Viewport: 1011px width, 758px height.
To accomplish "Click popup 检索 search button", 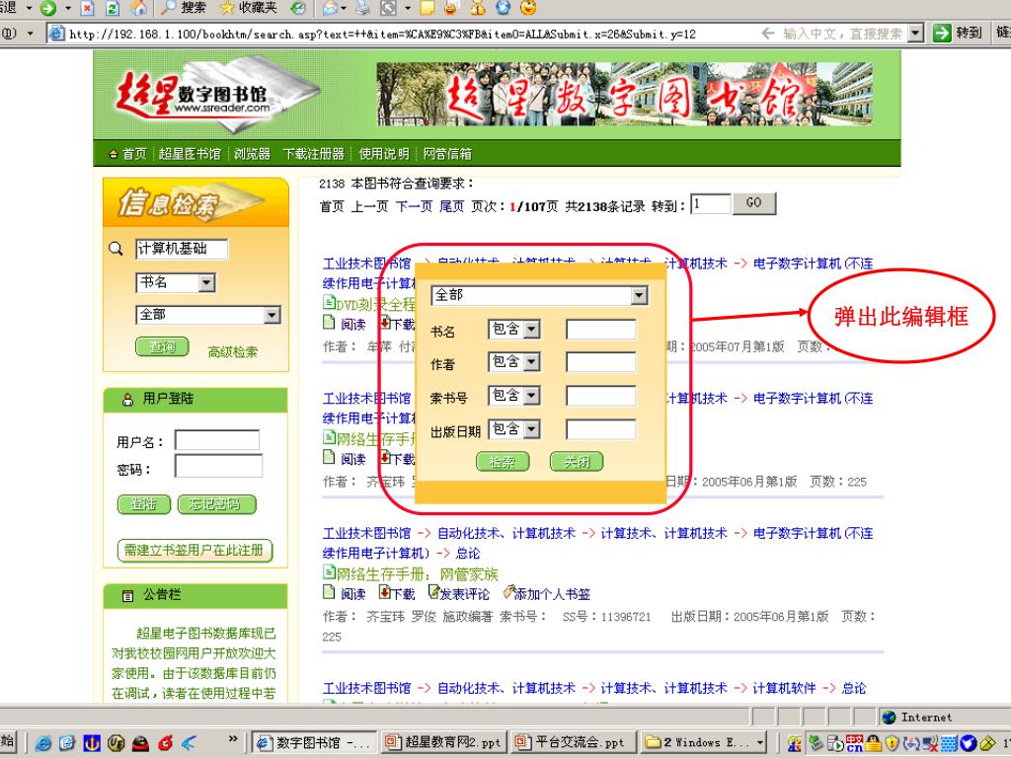I will click(503, 462).
